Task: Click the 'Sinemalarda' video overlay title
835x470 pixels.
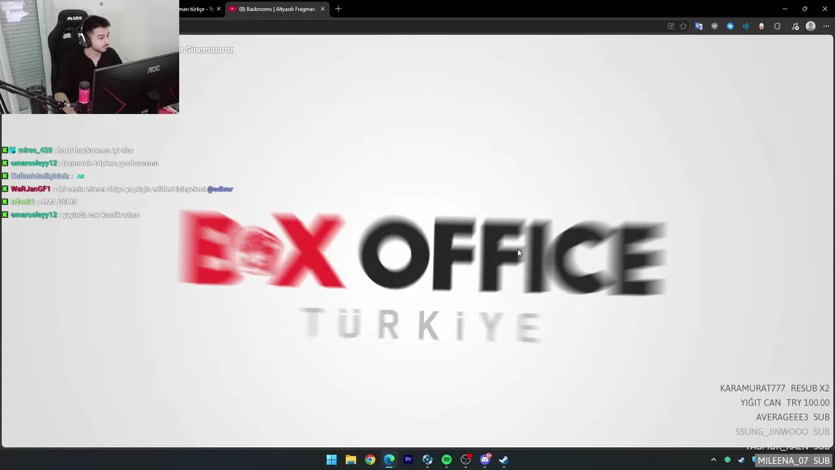Action: (x=209, y=50)
